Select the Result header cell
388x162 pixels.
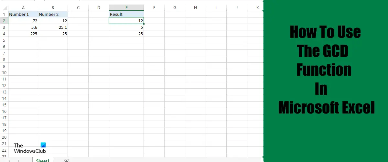click(x=126, y=14)
